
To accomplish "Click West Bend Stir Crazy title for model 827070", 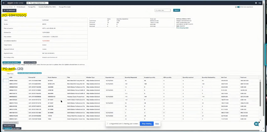I will tap(76, 81).
